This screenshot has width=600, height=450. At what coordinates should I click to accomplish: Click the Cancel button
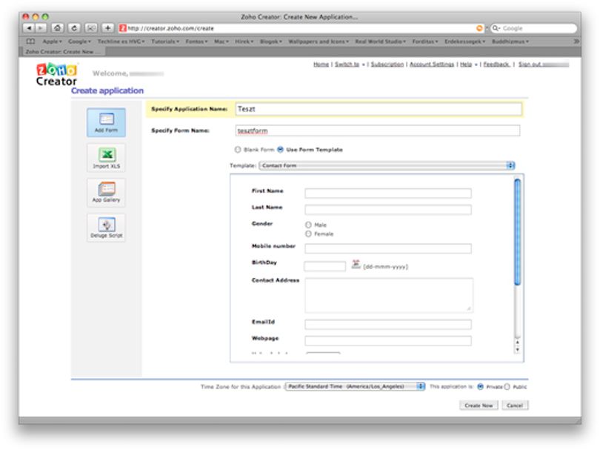click(x=515, y=406)
